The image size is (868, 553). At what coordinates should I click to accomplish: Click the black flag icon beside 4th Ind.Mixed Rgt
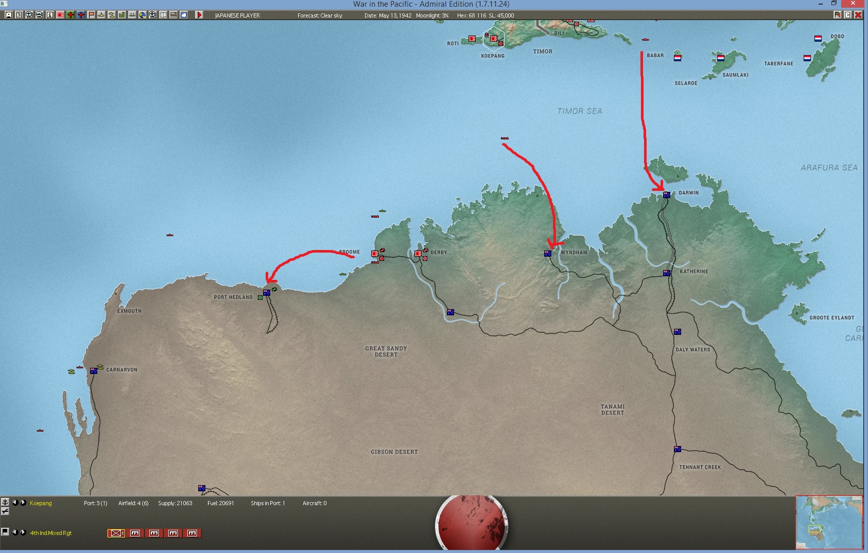(5, 532)
